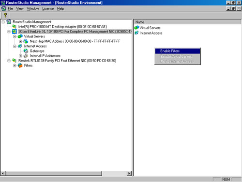
Task: Click the disabled Enable Virtual Servers entry
Action: click(178, 56)
